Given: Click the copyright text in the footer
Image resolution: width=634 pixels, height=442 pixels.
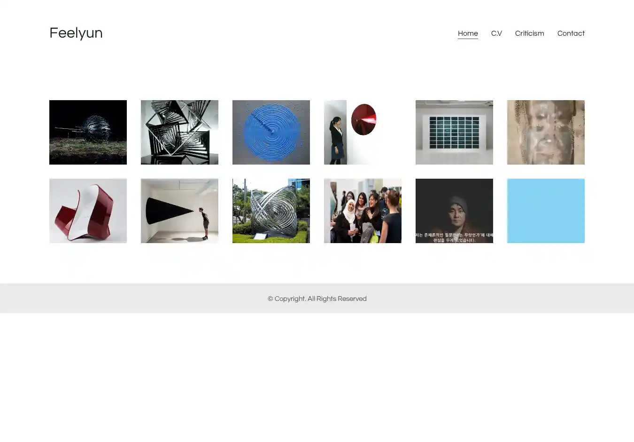Looking at the screenshot, I should 317,299.
